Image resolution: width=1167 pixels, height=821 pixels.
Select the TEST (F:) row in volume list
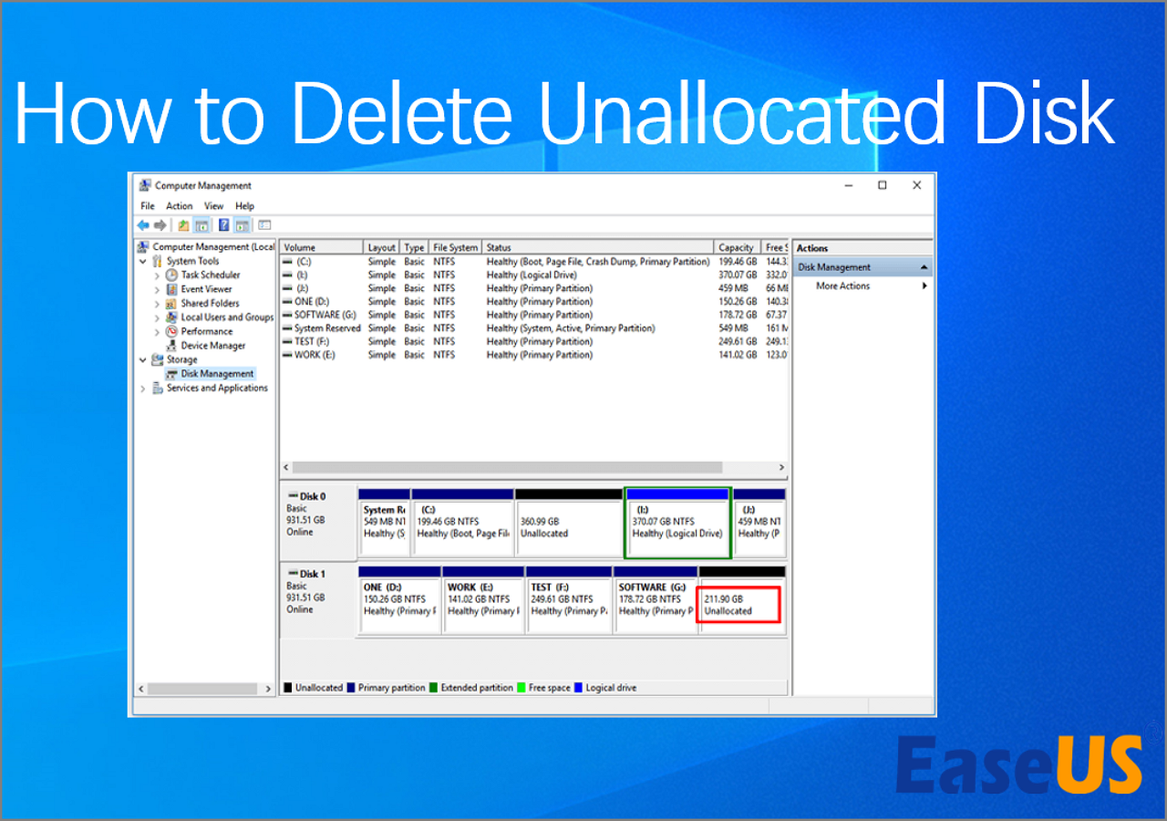coord(534,341)
